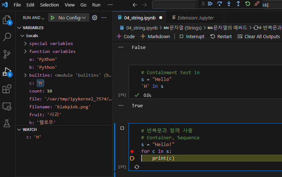Toggle the red breakpoint on for loop line
Image resolution: width=282 pixels, height=177 pixels.
tap(132, 151)
